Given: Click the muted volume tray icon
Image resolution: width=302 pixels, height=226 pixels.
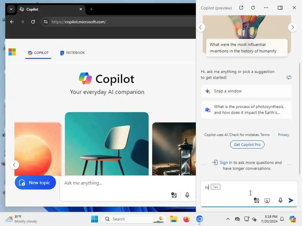Looking at the screenshot, I should [254, 219].
